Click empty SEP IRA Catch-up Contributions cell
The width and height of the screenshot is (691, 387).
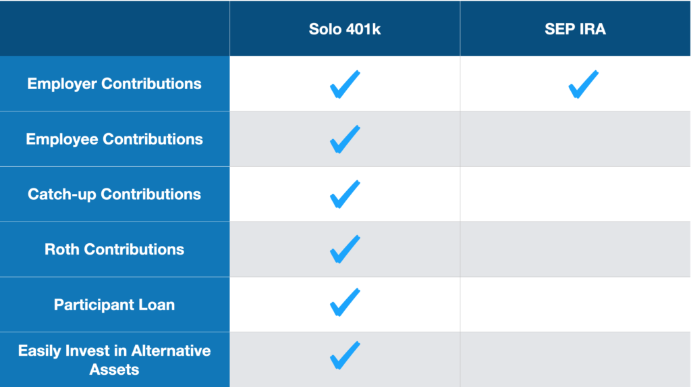[x=575, y=194]
